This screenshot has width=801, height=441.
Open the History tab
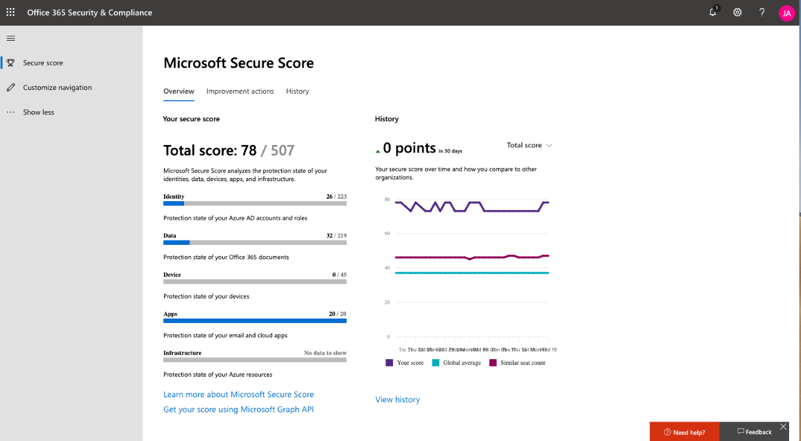(x=297, y=91)
